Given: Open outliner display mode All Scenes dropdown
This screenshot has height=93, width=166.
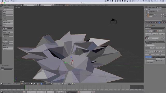Looking at the screenshot, I should pos(161,7).
